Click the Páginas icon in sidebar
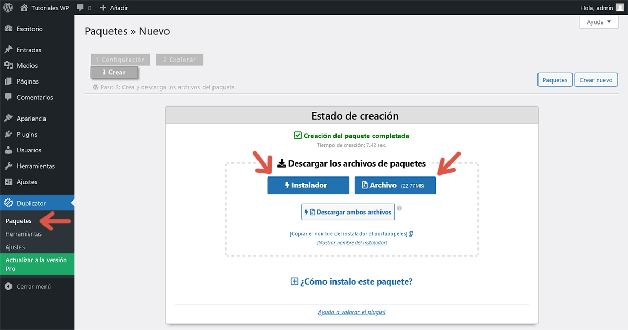The height and width of the screenshot is (330, 628). 8,81
